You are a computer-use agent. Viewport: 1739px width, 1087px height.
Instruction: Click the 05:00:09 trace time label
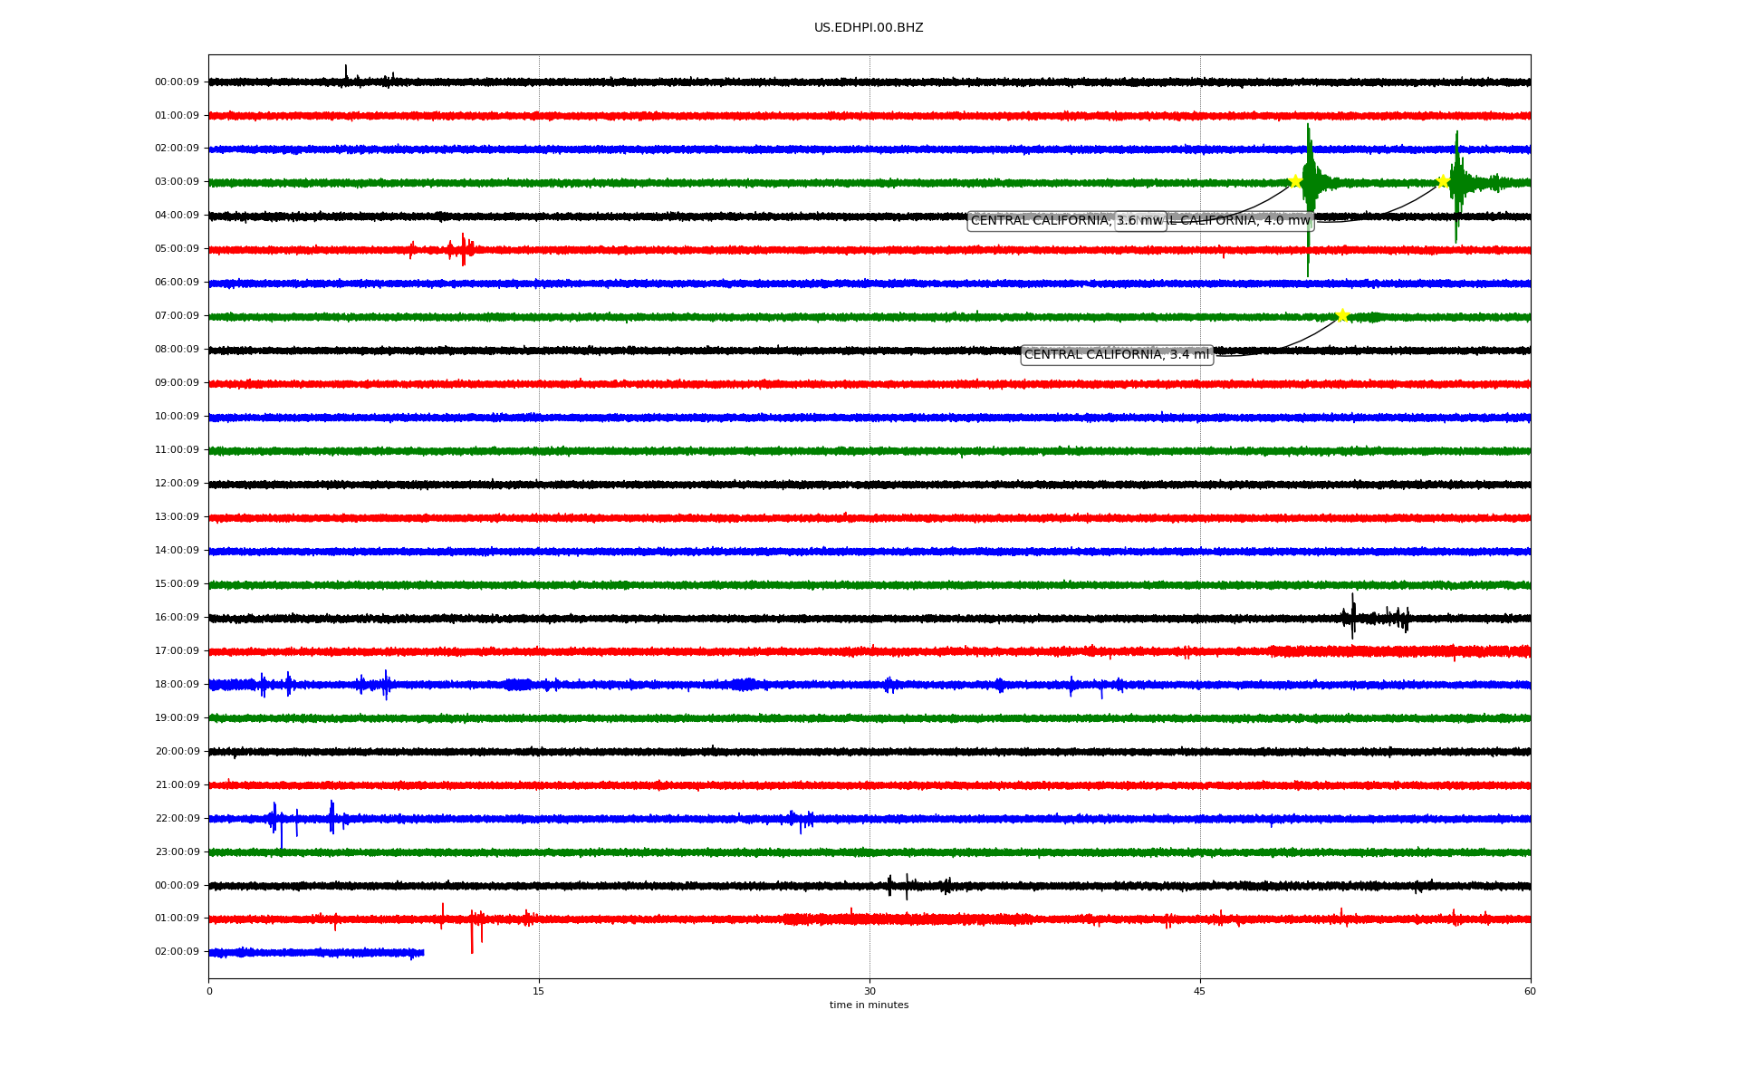pyautogui.click(x=177, y=249)
